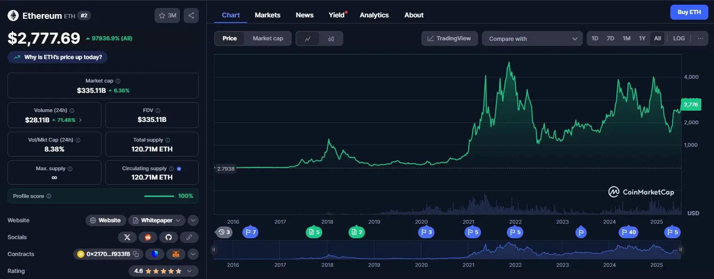Click the Website link button
714x279 pixels.
point(106,220)
